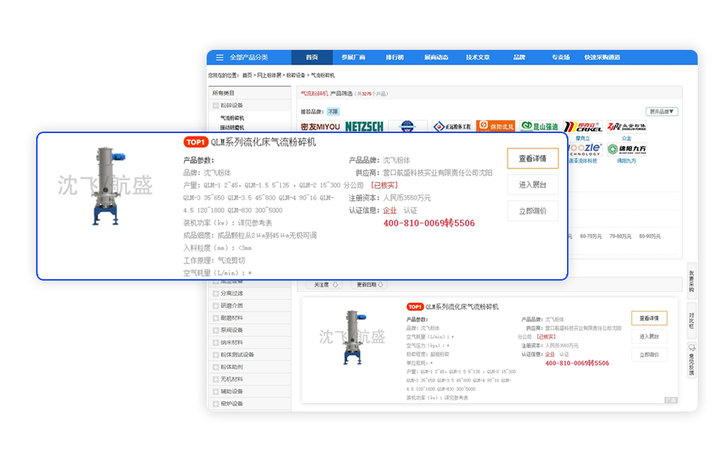This screenshot has height=465, width=718.
Task: Filter by 80-90万元 price range
Action: pos(649,236)
